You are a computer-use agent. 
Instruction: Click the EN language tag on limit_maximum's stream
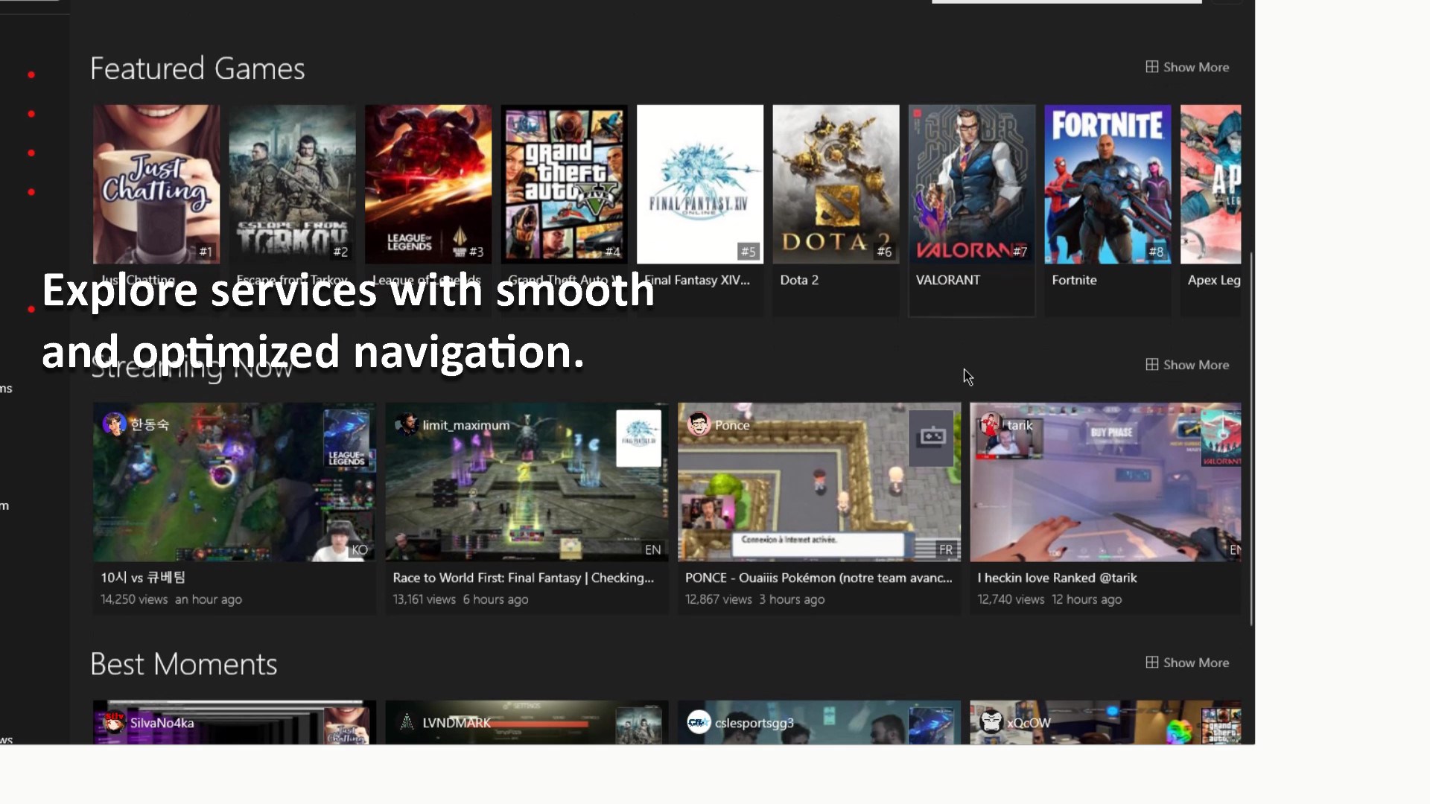[653, 550]
